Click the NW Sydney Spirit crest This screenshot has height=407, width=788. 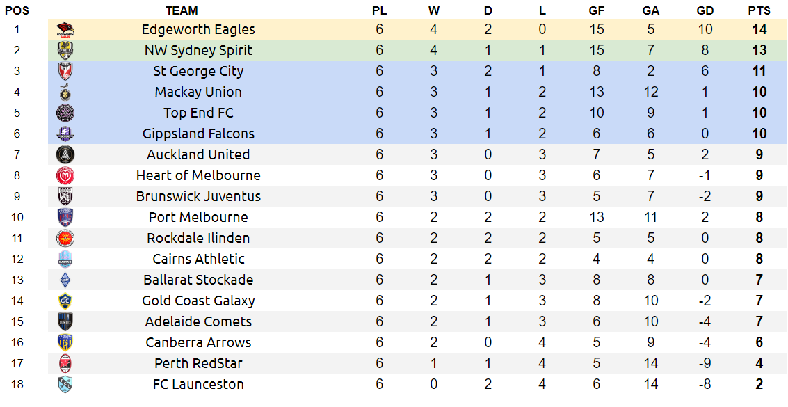point(65,50)
